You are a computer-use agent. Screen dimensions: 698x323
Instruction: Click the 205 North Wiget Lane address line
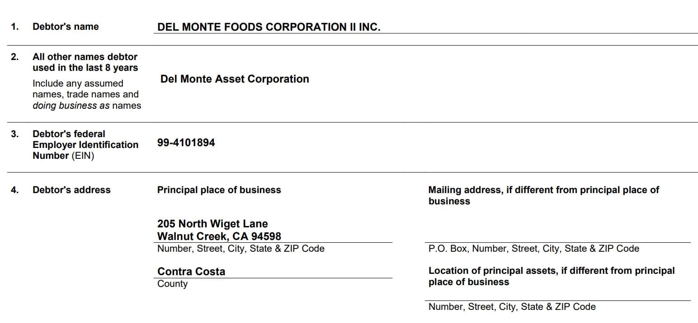tap(212, 224)
